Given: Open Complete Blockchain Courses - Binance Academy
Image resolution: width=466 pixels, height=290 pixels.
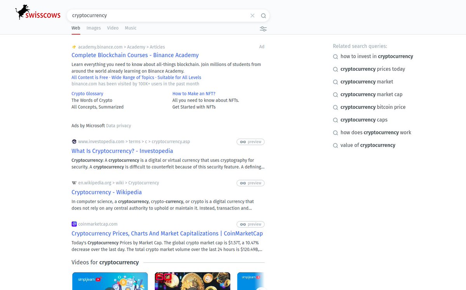Looking at the screenshot, I should pyautogui.click(x=135, y=55).
